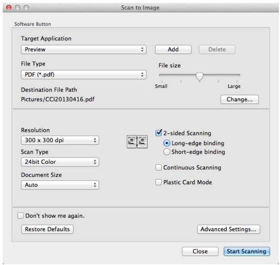Click the Small end of File size slider
This screenshot has width=280, height=265.
[161, 86]
